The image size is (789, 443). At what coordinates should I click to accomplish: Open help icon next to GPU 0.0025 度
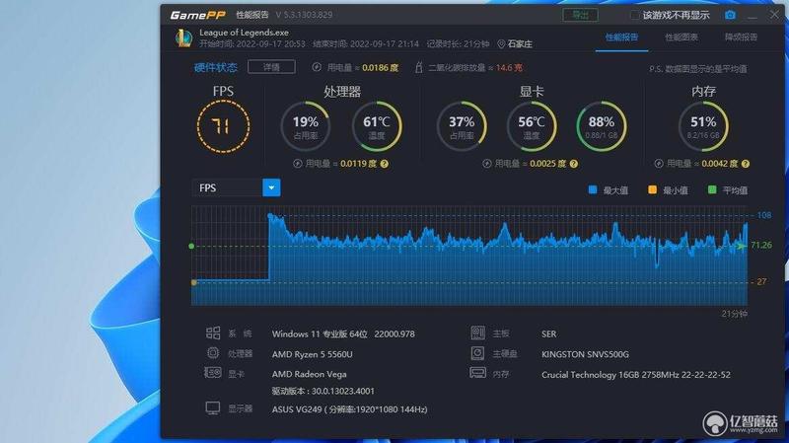click(x=574, y=164)
